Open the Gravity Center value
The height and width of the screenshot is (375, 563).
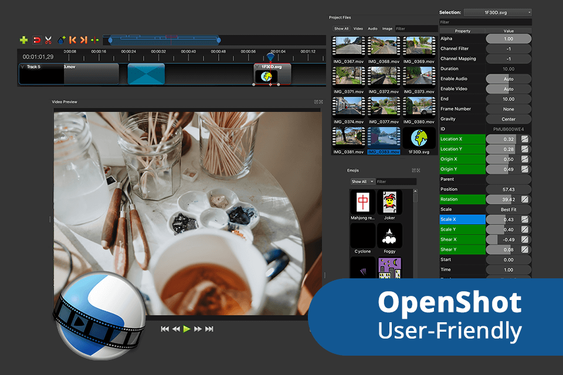508,119
